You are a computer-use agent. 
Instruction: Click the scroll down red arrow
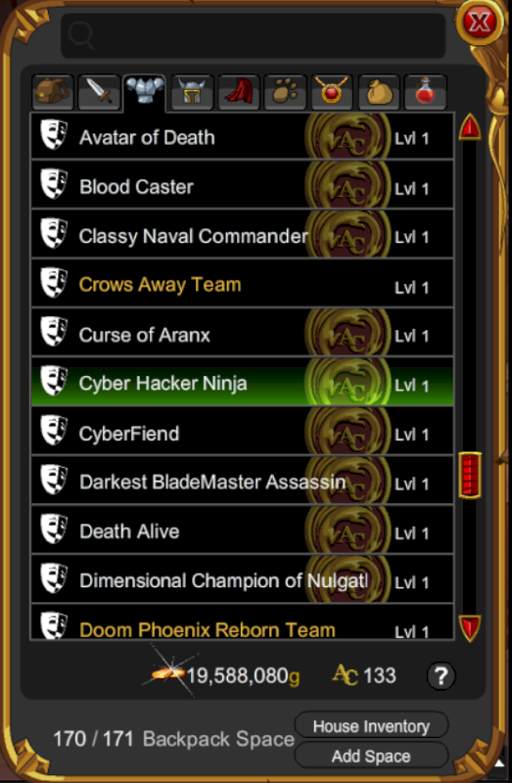pos(470,627)
